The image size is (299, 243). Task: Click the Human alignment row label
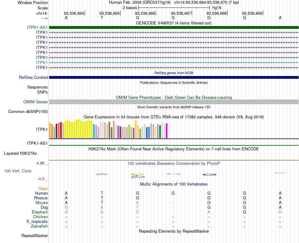pos(41,193)
